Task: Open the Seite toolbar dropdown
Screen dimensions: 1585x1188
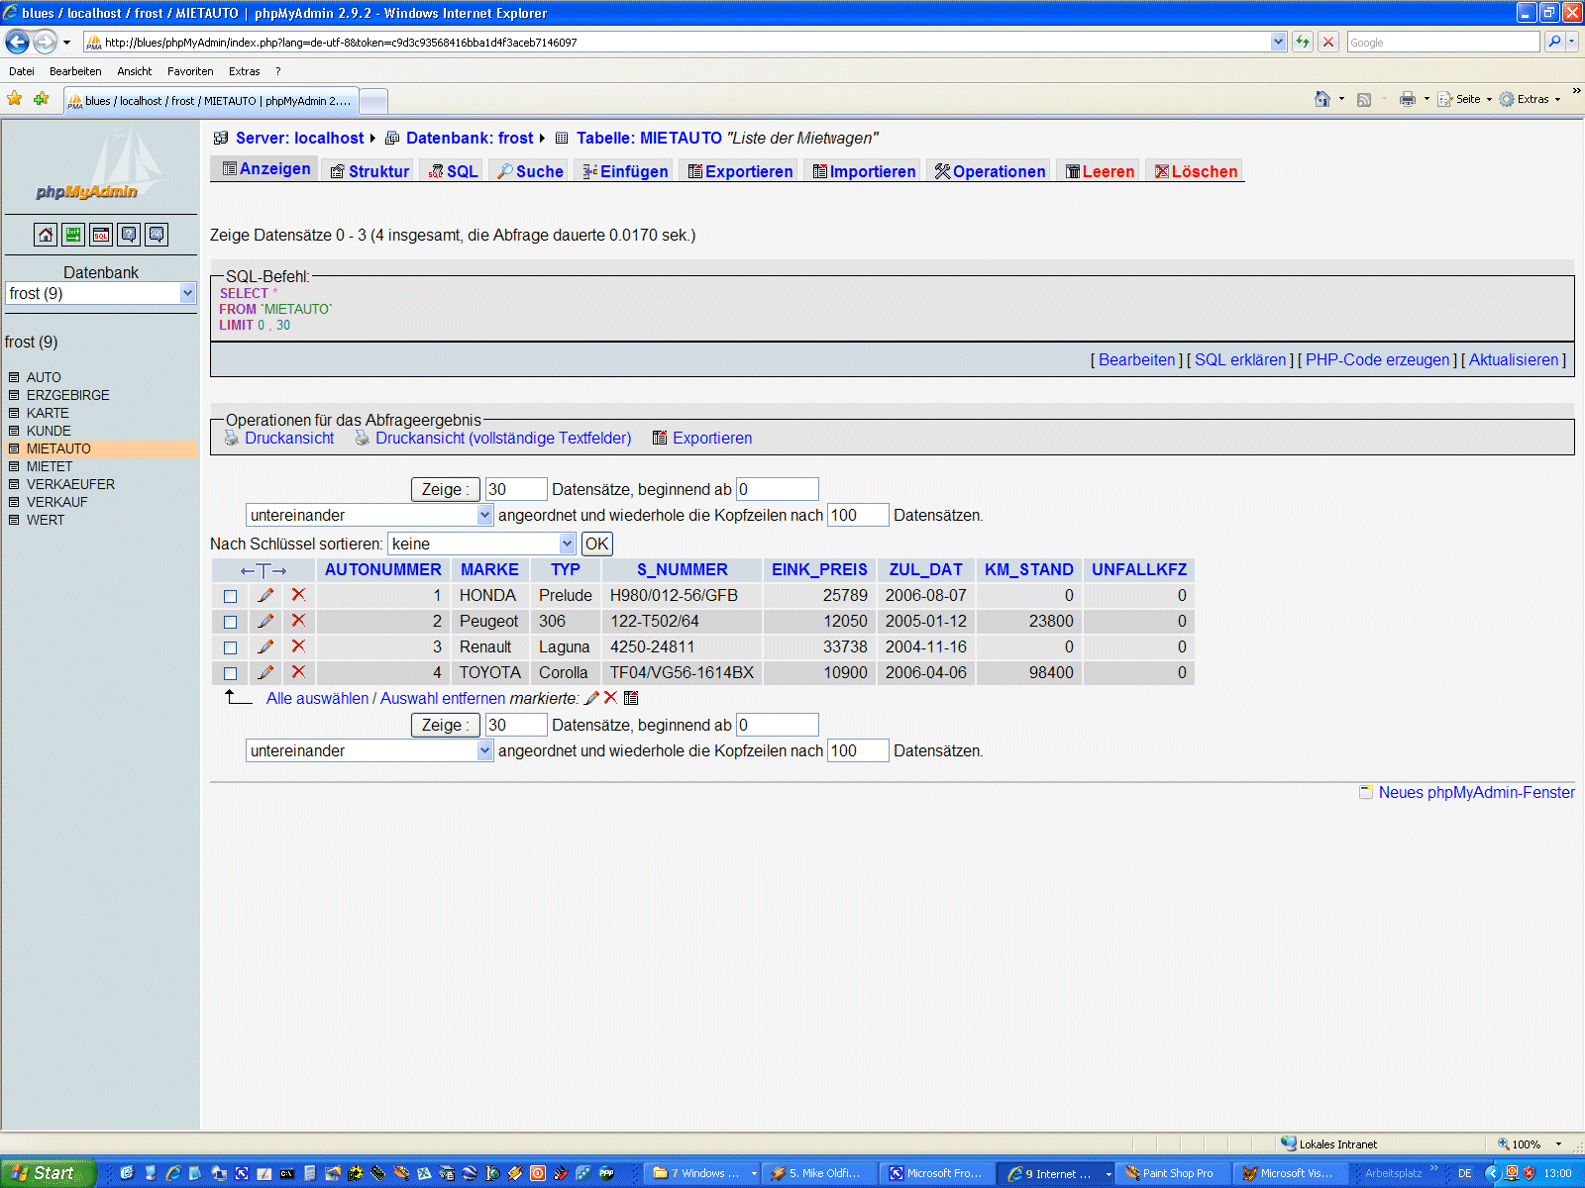Action: point(1489,99)
